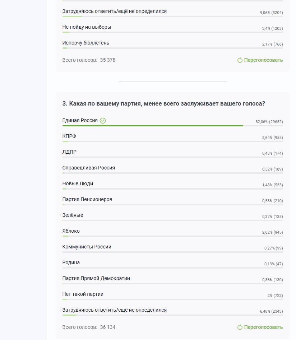Select the КПРФ option in question 3

pos(69,136)
